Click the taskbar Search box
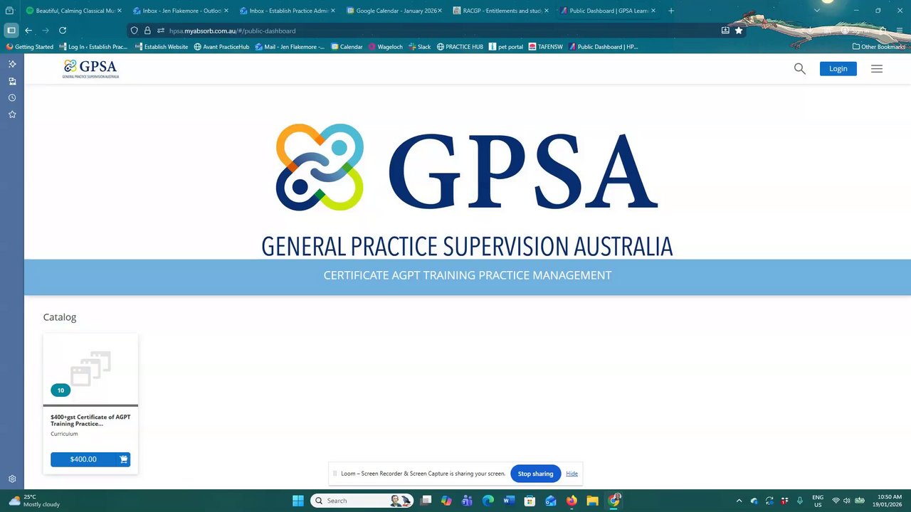The height and width of the screenshot is (512, 911). (x=363, y=501)
